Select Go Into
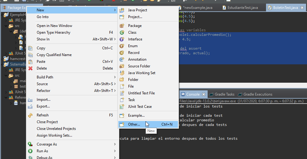Viewport: 307px width, 159px height. pos(72,17)
